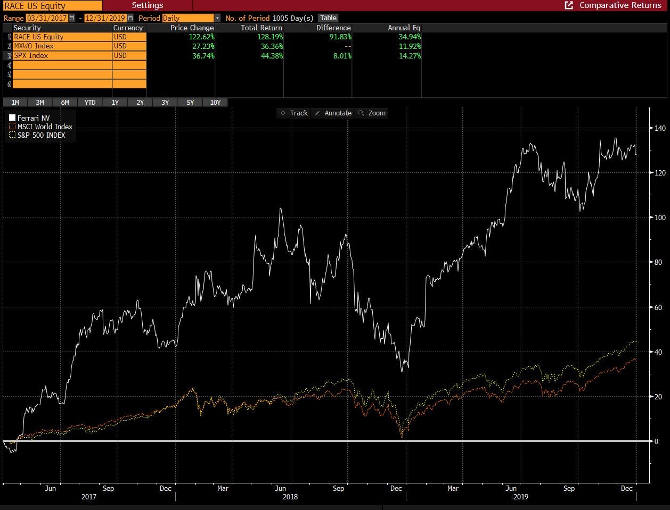Screen dimensions: 670x510
Task: Click the Ferrari NV legend label
Action: click(x=33, y=118)
